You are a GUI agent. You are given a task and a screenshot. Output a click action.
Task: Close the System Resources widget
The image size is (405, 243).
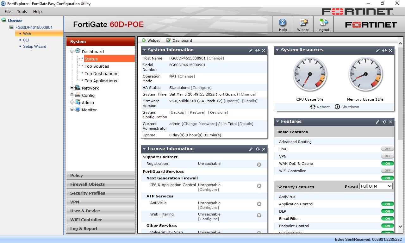pos(390,50)
